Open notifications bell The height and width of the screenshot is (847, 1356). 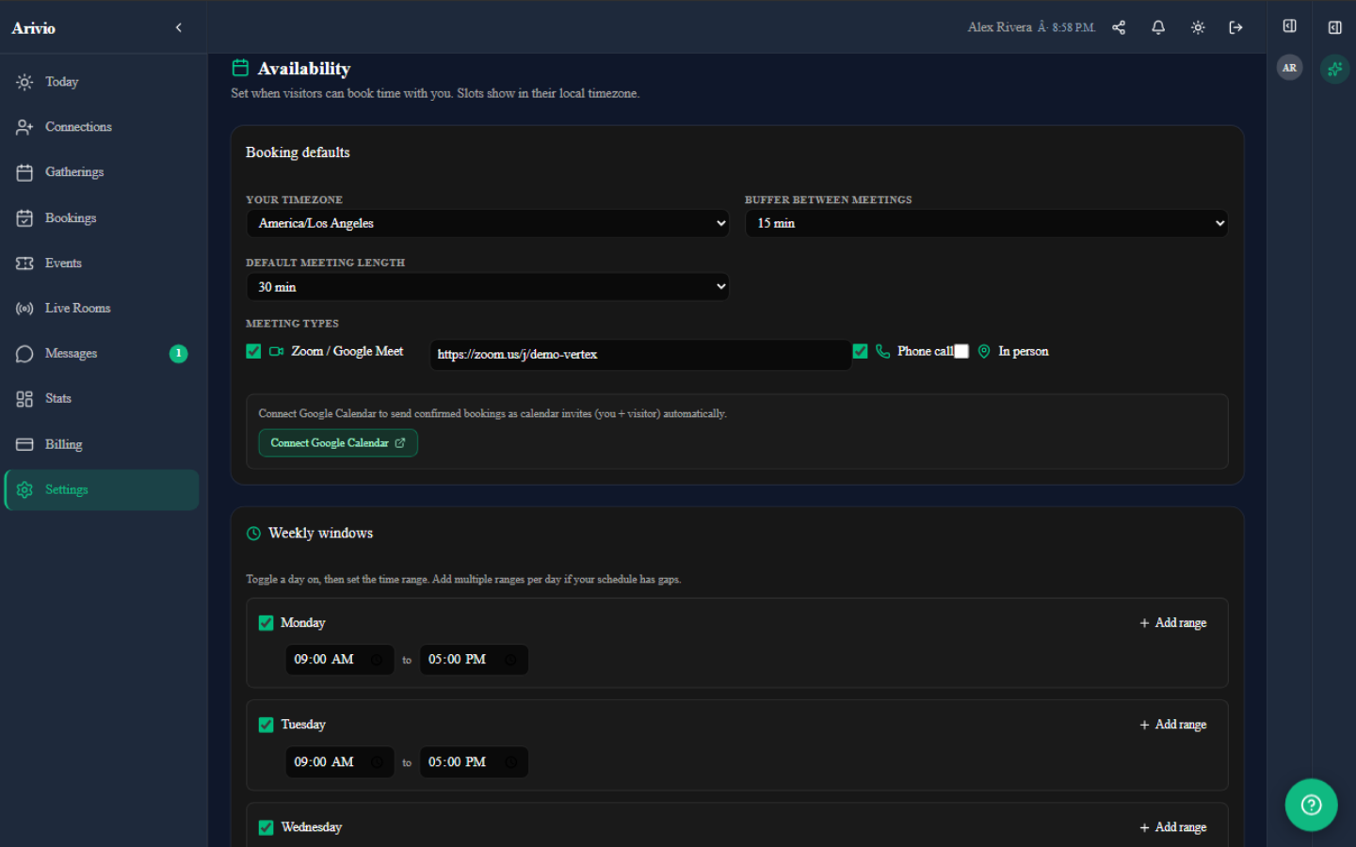tap(1158, 27)
